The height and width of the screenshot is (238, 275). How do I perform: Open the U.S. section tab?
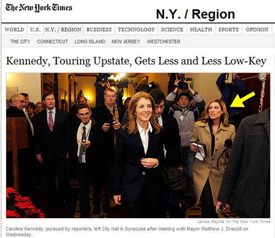coord(35,30)
